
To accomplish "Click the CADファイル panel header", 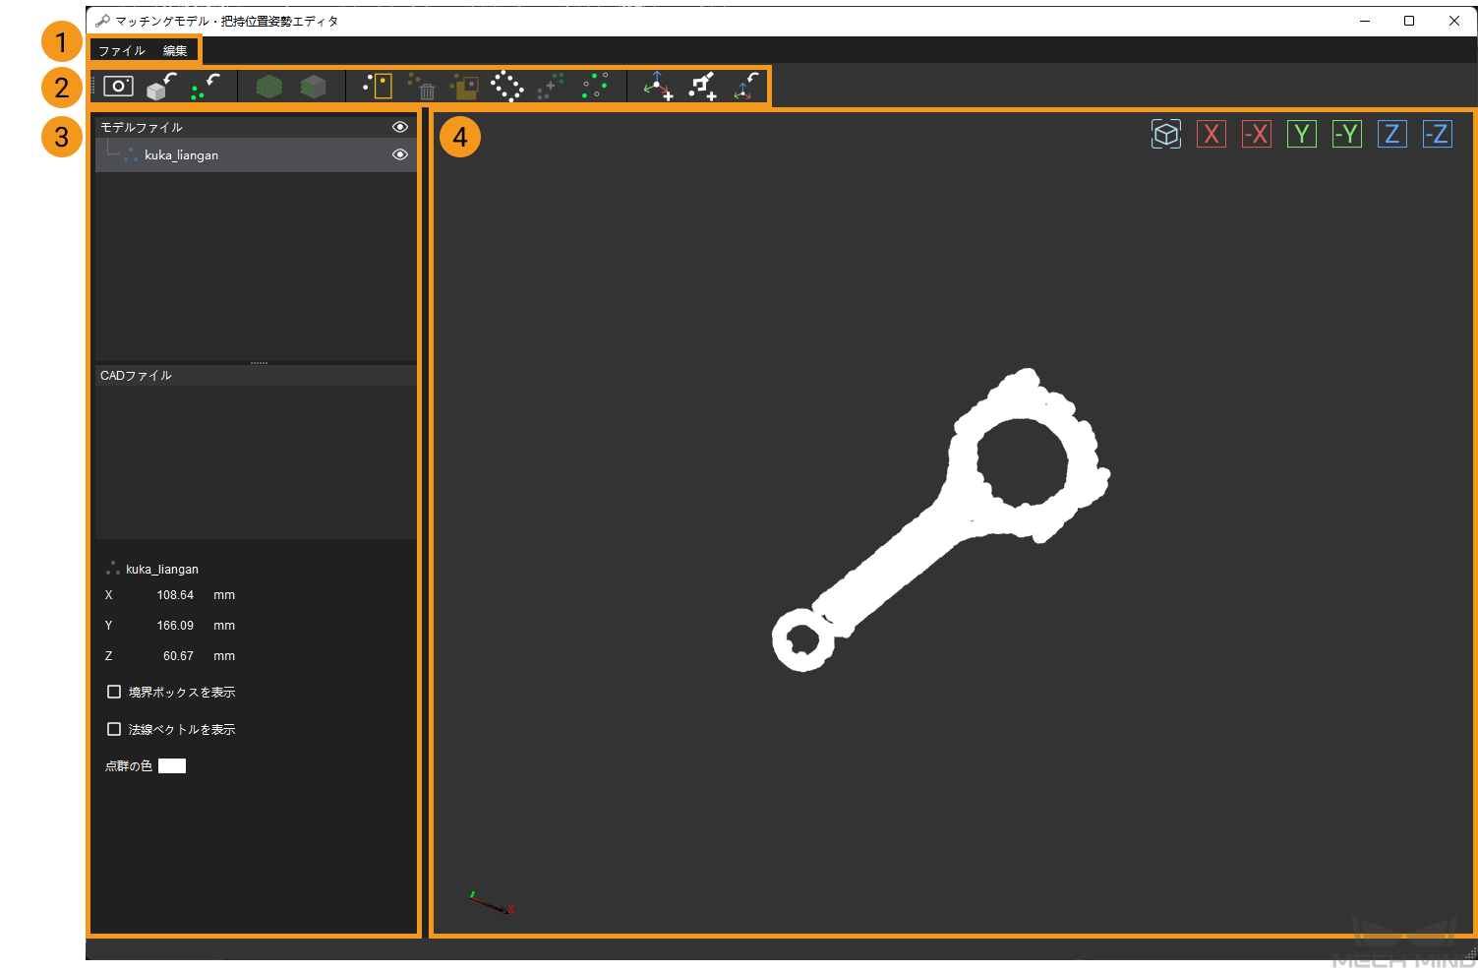I will tap(256, 376).
